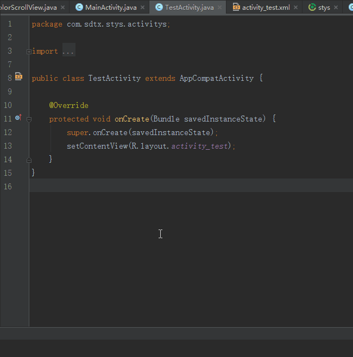Click super on line 12
This screenshot has width=353, height=357.
pyautogui.click(x=78, y=133)
